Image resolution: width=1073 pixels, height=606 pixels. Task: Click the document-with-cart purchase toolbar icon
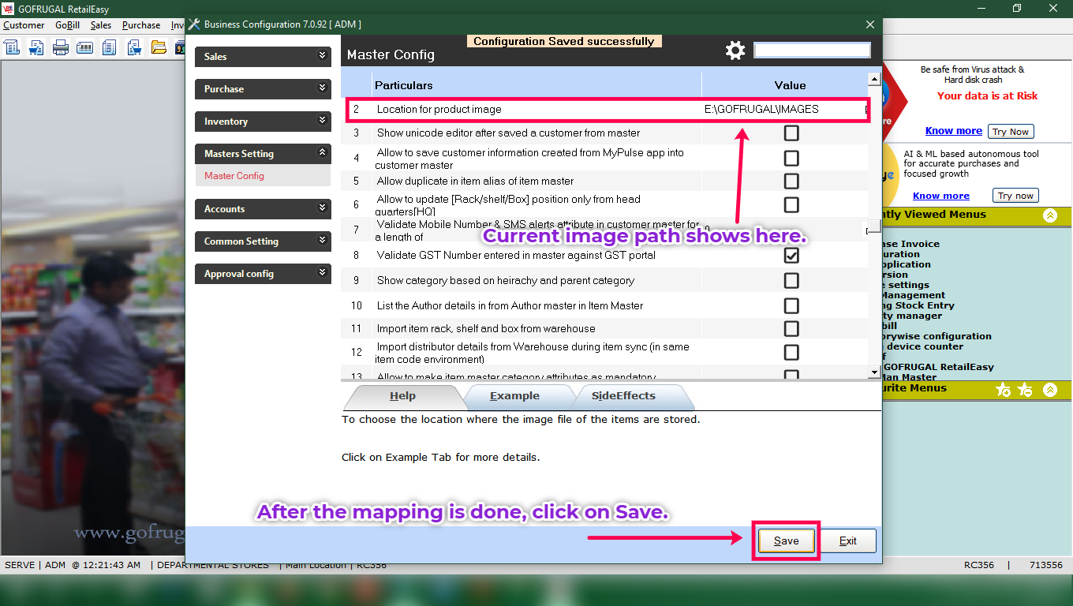(x=134, y=47)
